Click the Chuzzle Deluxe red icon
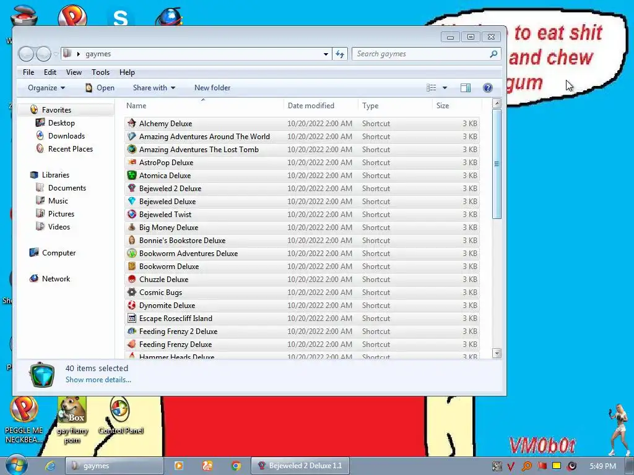634x475 pixels. tap(132, 279)
